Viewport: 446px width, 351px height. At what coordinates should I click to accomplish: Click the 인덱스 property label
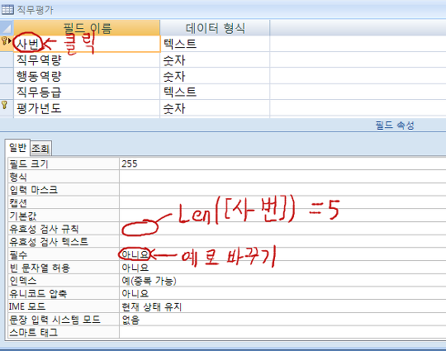coord(64,281)
